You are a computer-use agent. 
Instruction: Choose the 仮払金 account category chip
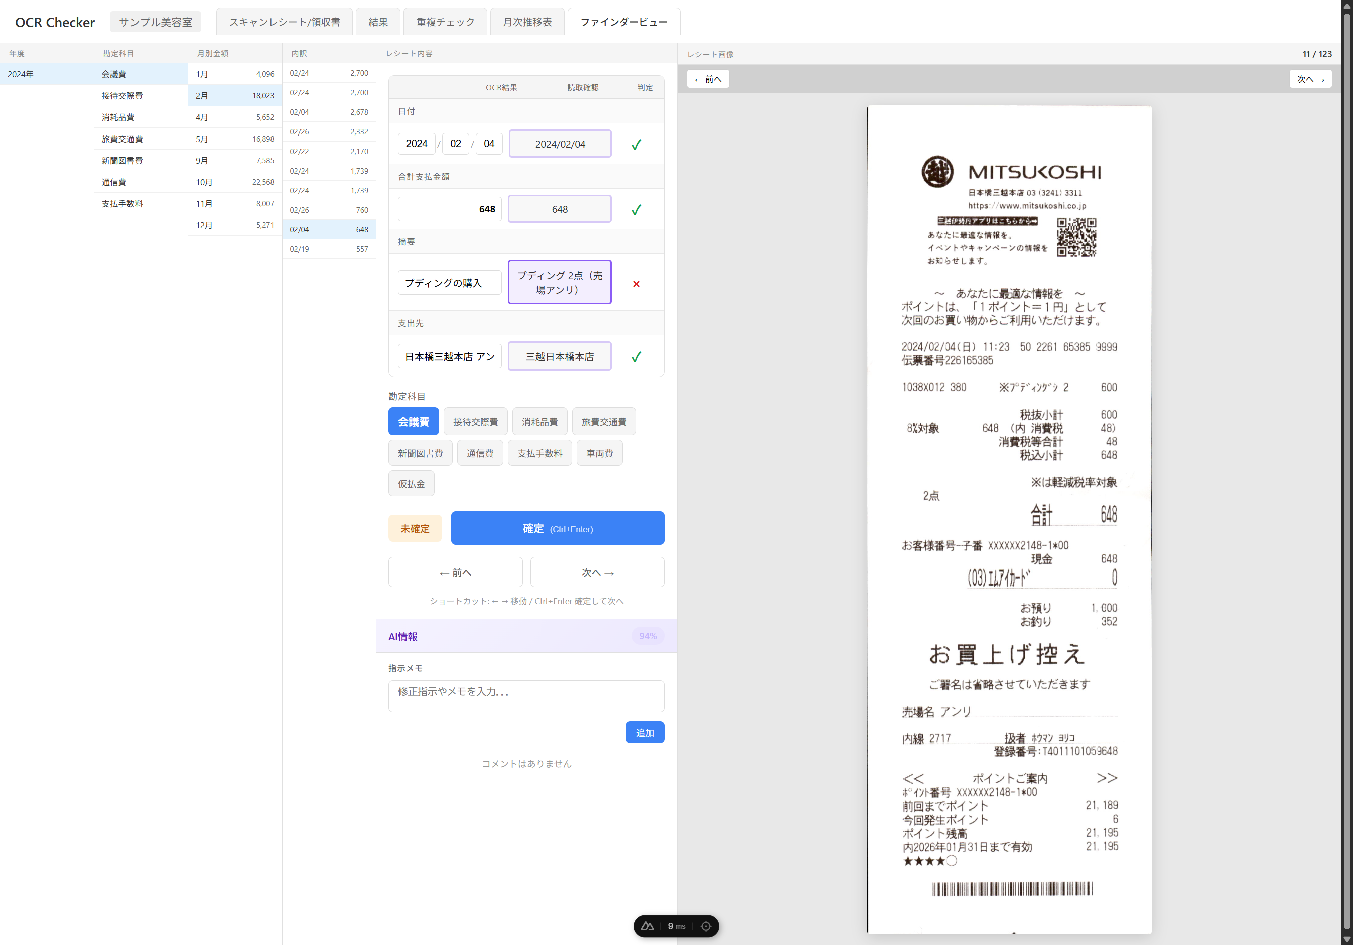411,484
